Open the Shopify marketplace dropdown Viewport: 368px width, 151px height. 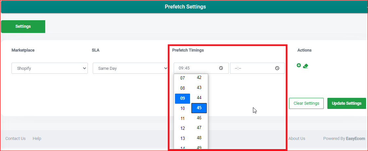pyautogui.click(x=50, y=68)
